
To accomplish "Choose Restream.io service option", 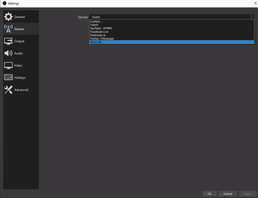I will coord(172,35).
